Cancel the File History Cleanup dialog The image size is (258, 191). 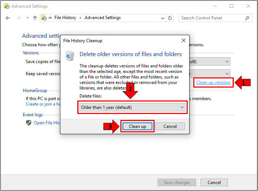(x=170, y=126)
